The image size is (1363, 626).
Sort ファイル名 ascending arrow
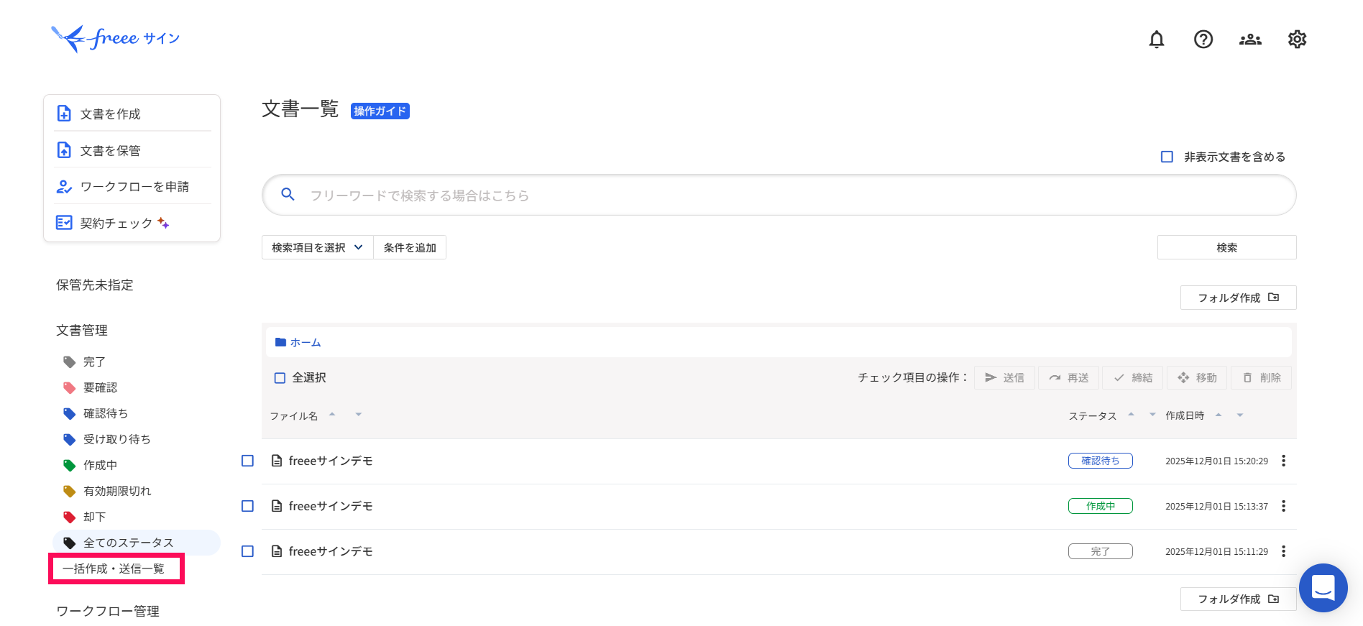(x=332, y=415)
